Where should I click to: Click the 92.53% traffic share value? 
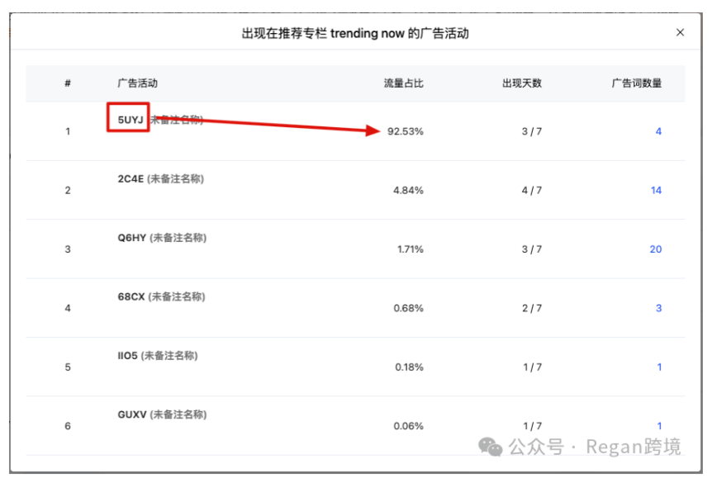tap(405, 131)
